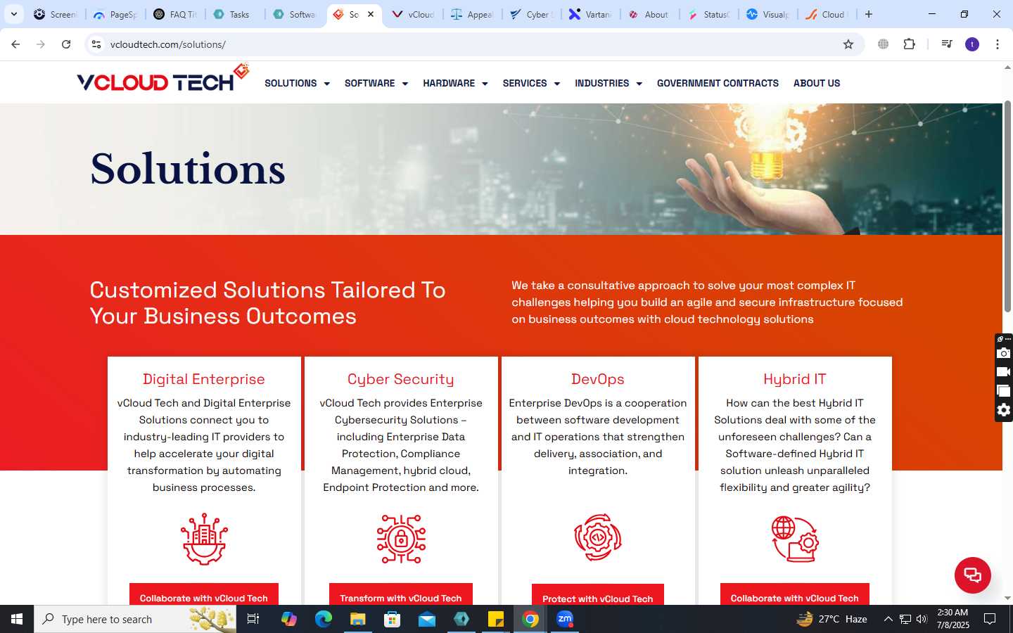Open Sticky Notes from the taskbar
This screenshot has height=633, width=1013.
(x=496, y=619)
